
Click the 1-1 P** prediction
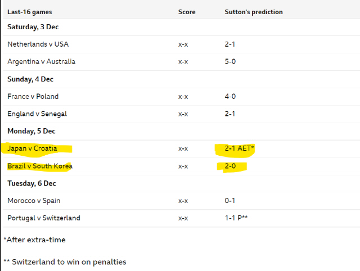pyautogui.click(x=236, y=218)
